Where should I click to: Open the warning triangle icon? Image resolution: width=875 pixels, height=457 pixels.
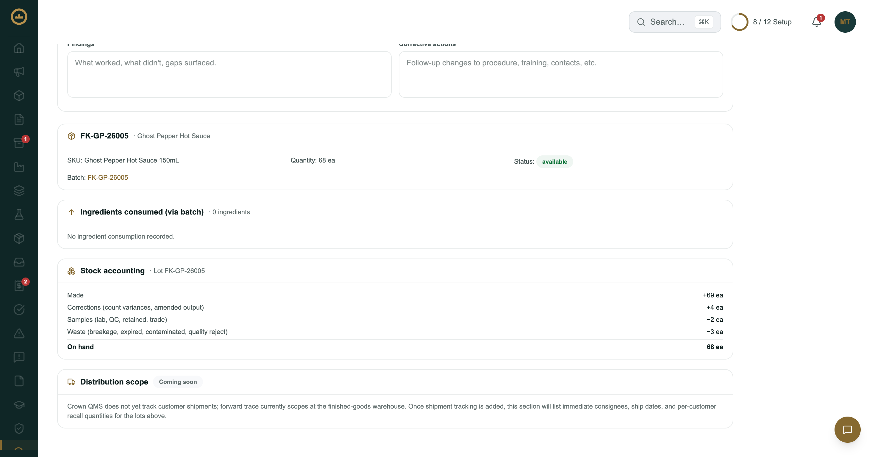coord(19,333)
